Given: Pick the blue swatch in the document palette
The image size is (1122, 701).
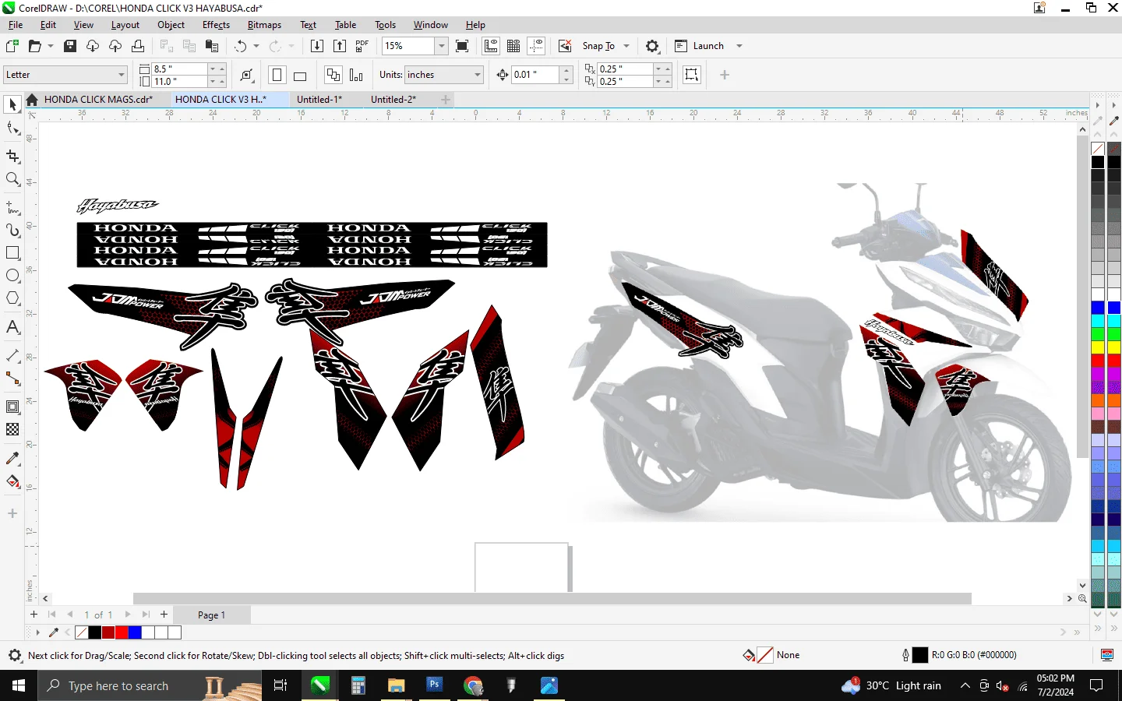Looking at the screenshot, I should (134, 632).
